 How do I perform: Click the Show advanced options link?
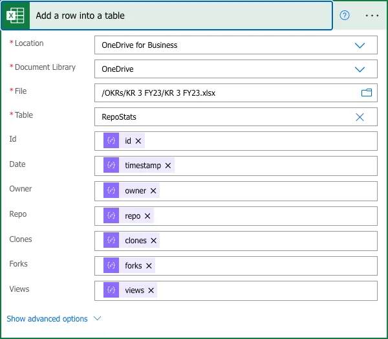tap(47, 319)
